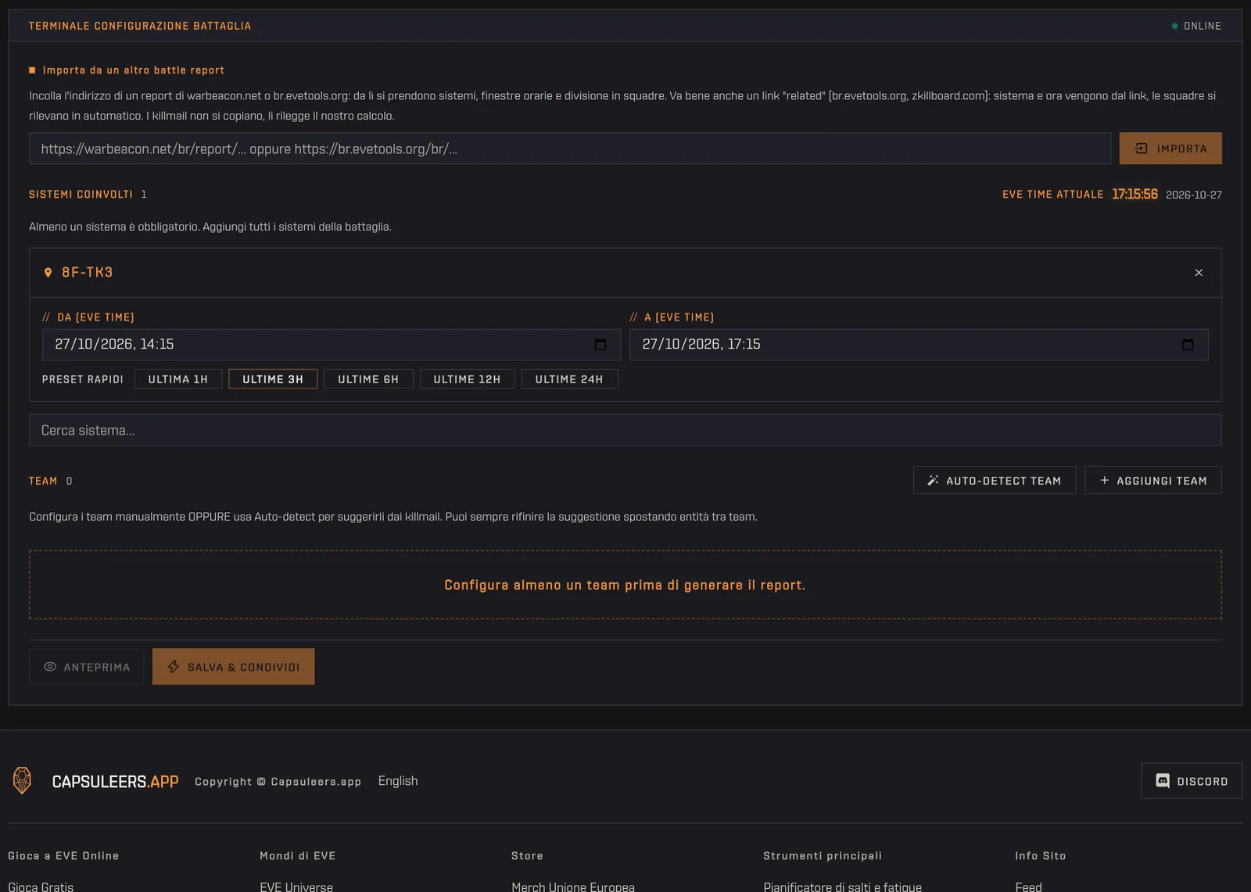The width and height of the screenshot is (1251, 892).
Task: Open the Gioca Gratis link
Action: pos(41,887)
